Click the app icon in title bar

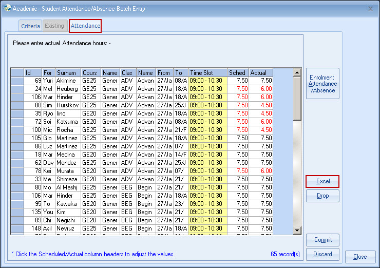tap(6, 9)
